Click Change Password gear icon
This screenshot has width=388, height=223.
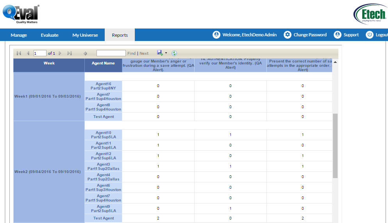pos(288,35)
